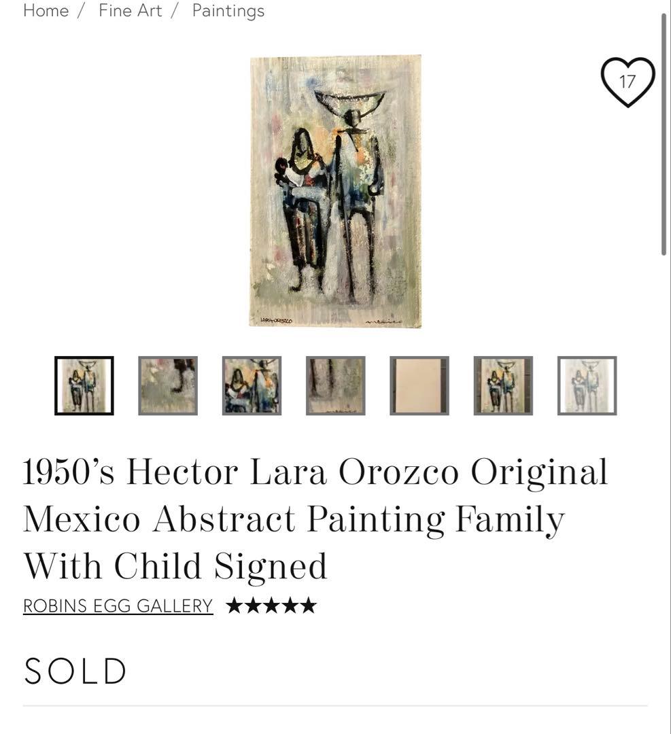
Task: Display the last thumbnail in the row
Action: (x=587, y=385)
